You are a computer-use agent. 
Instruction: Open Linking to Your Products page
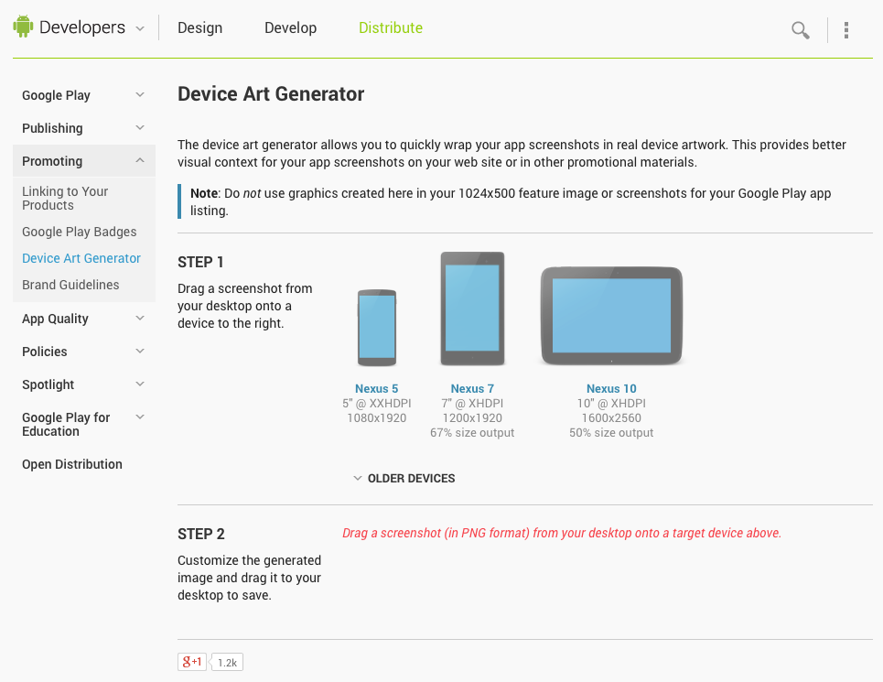click(x=65, y=199)
